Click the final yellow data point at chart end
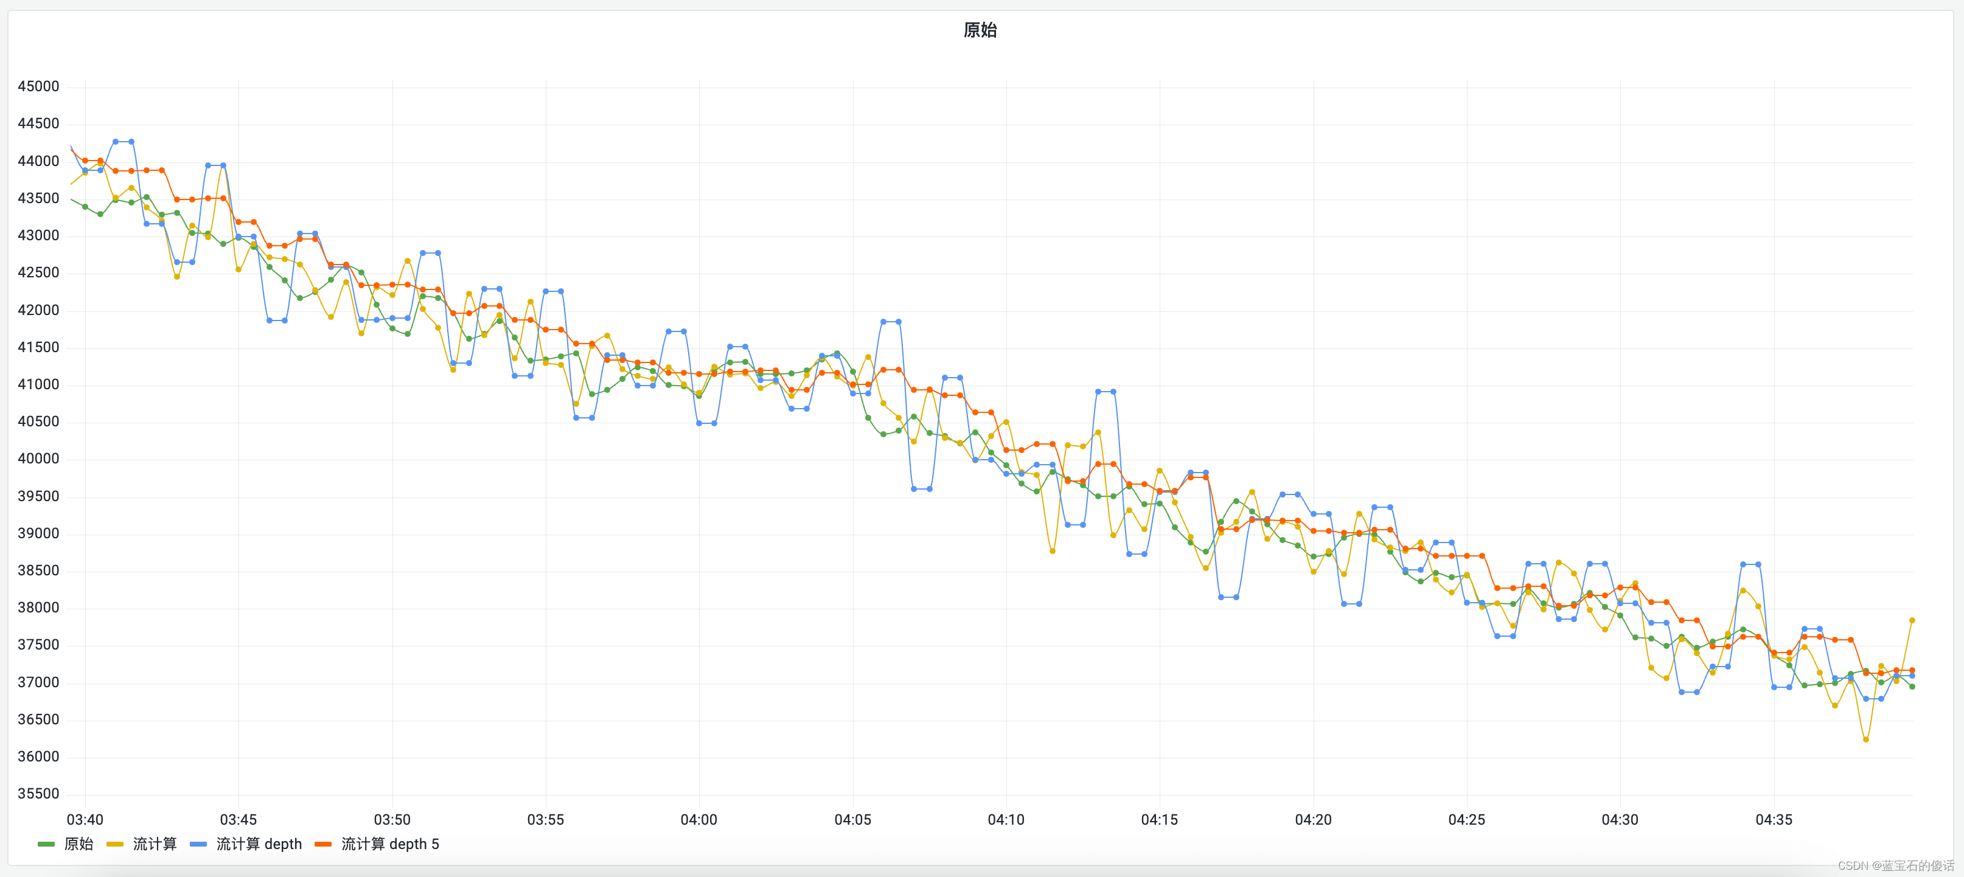The height and width of the screenshot is (877, 1964). [1912, 620]
